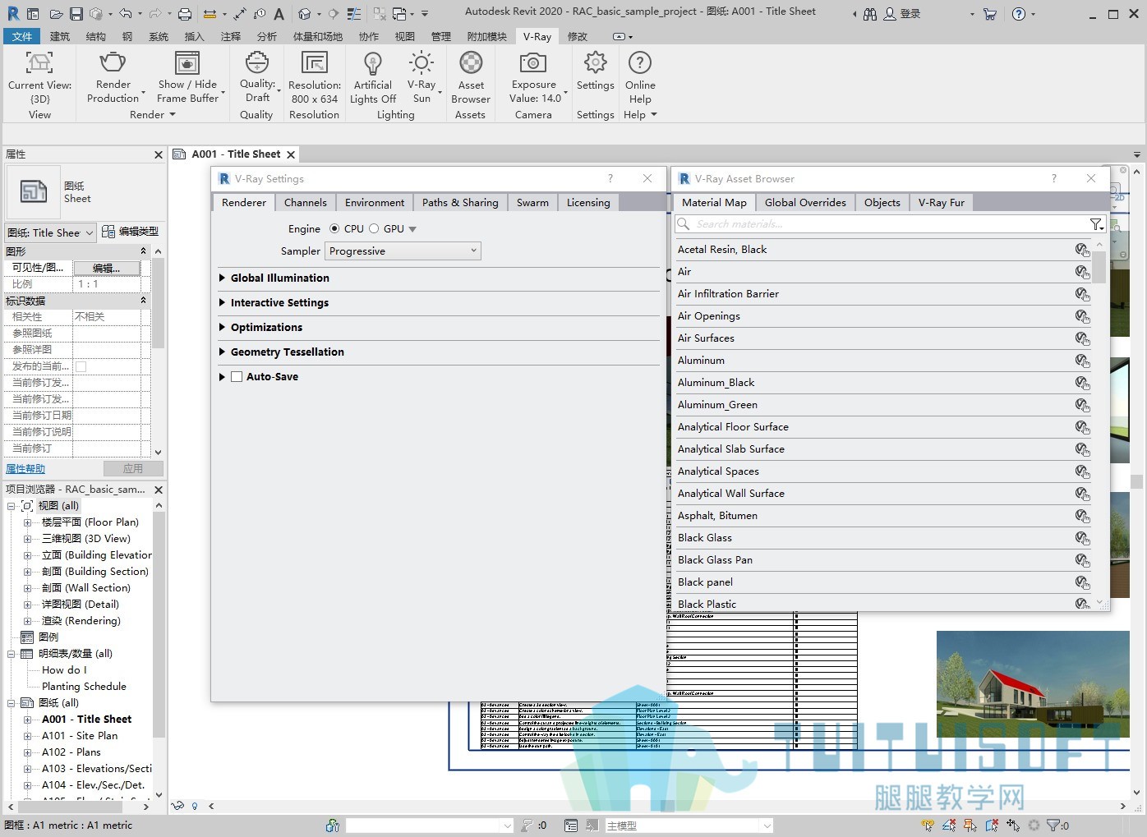1147x837 pixels.
Task: Expand the Geometry Tessellation section
Action: 223,352
